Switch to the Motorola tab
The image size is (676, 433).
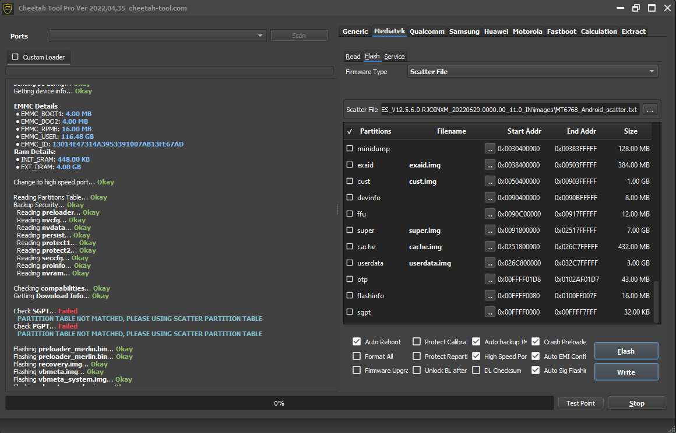click(x=527, y=32)
